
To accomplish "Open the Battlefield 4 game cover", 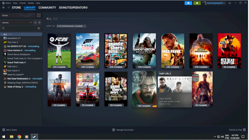I will pyautogui.click(x=59, y=89).
